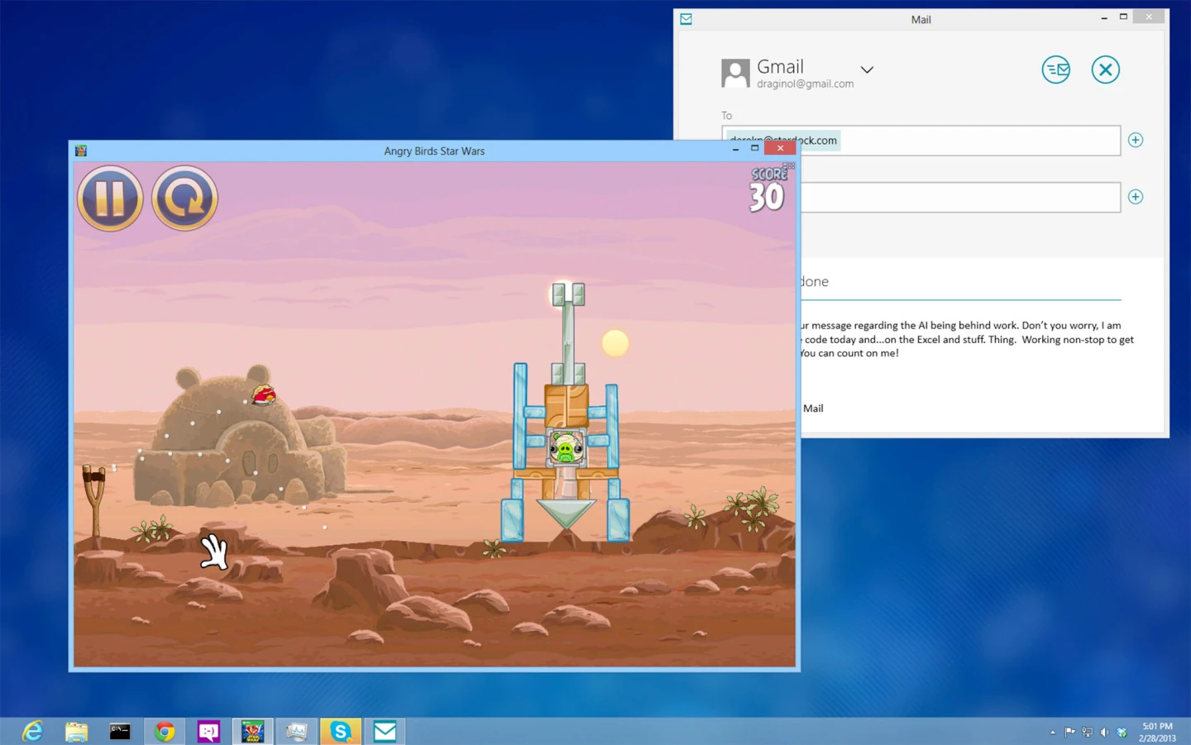Open the volume control in tray
This screenshot has height=745, width=1191.
[x=1104, y=732]
